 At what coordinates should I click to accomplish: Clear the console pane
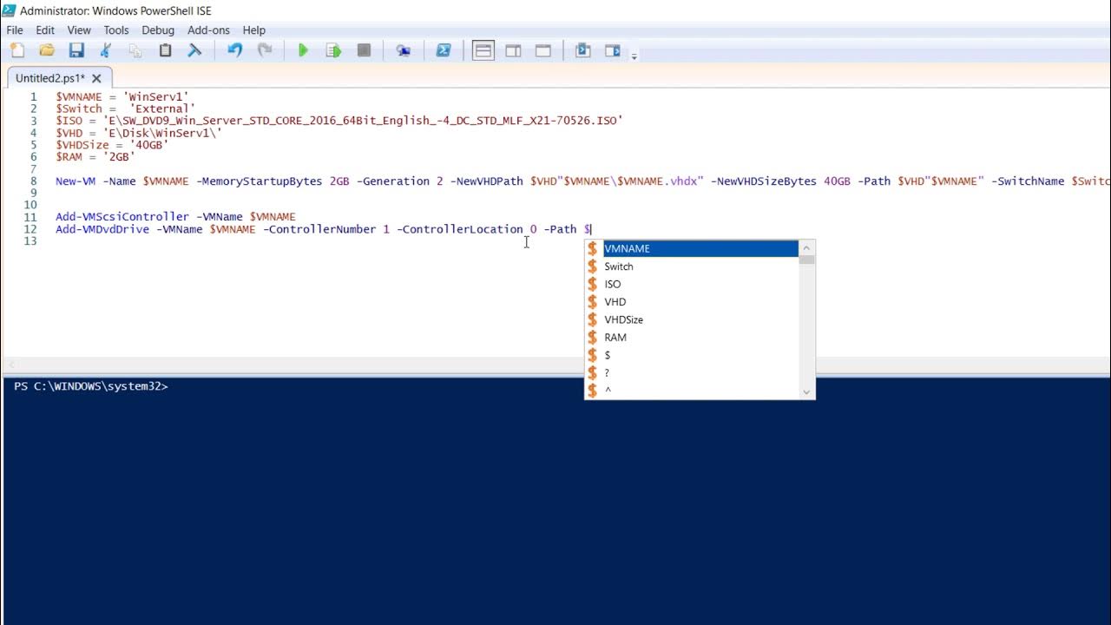[x=194, y=50]
